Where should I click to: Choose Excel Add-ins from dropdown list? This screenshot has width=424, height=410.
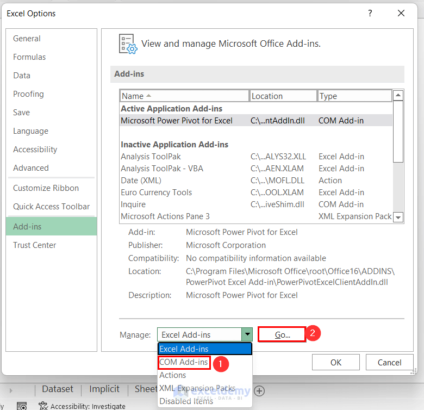point(205,349)
